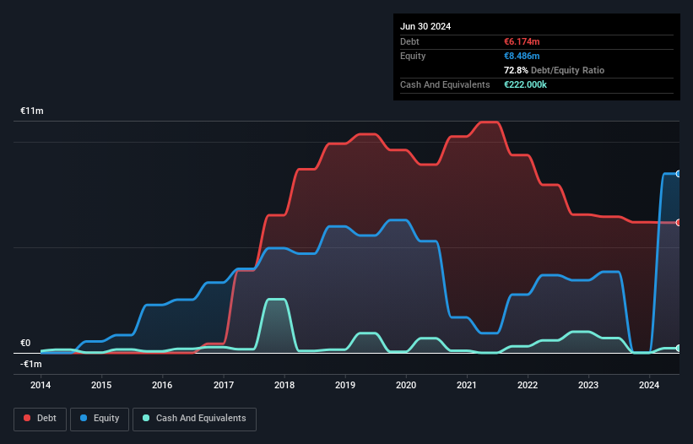Click the €11m y-axis label
This screenshot has width=693, height=444.
[x=32, y=111]
